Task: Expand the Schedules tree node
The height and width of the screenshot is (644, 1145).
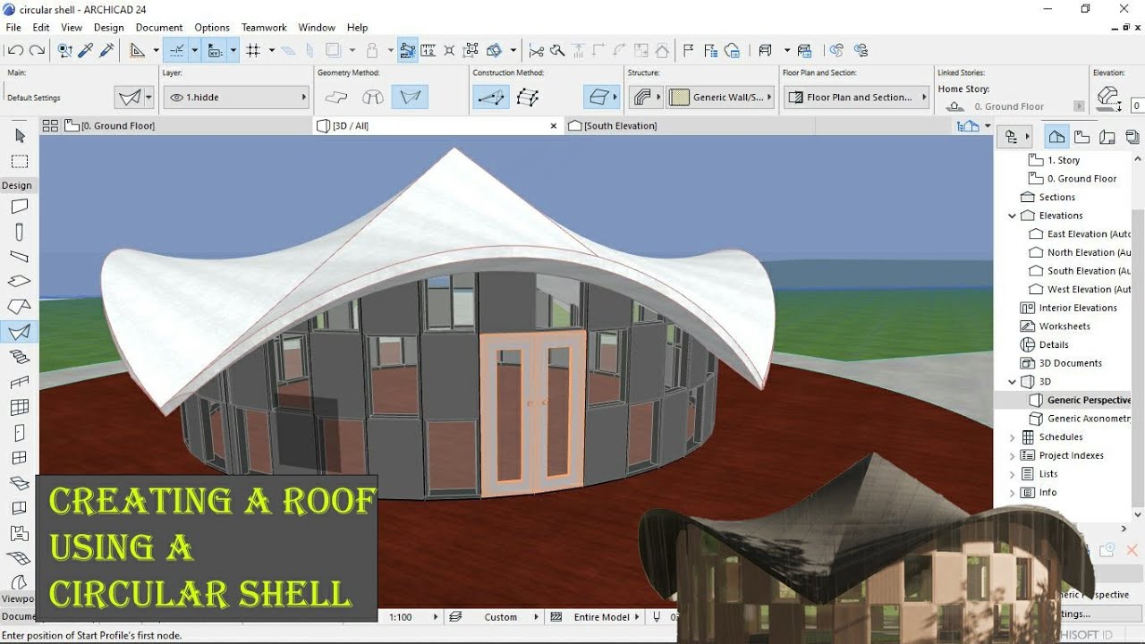Action: [x=1012, y=437]
